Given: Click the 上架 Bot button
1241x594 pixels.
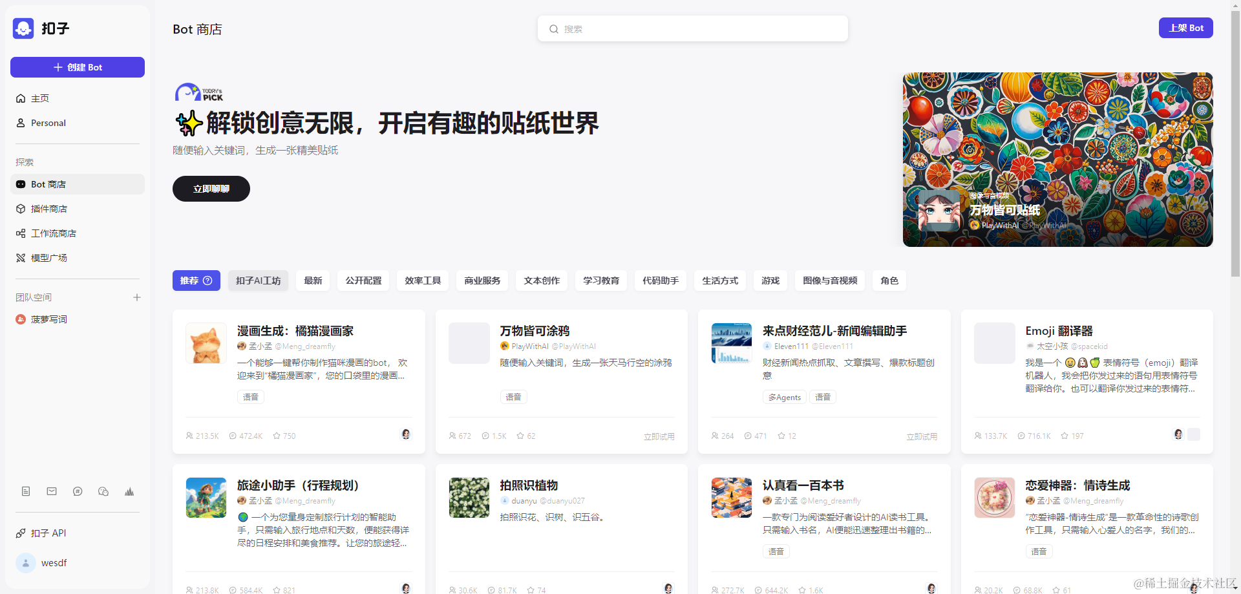Looking at the screenshot, I should coord(1186,28).
